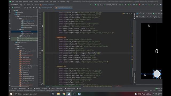
Task: Collapse the fragments folder in tree
Action: [18, 19]
